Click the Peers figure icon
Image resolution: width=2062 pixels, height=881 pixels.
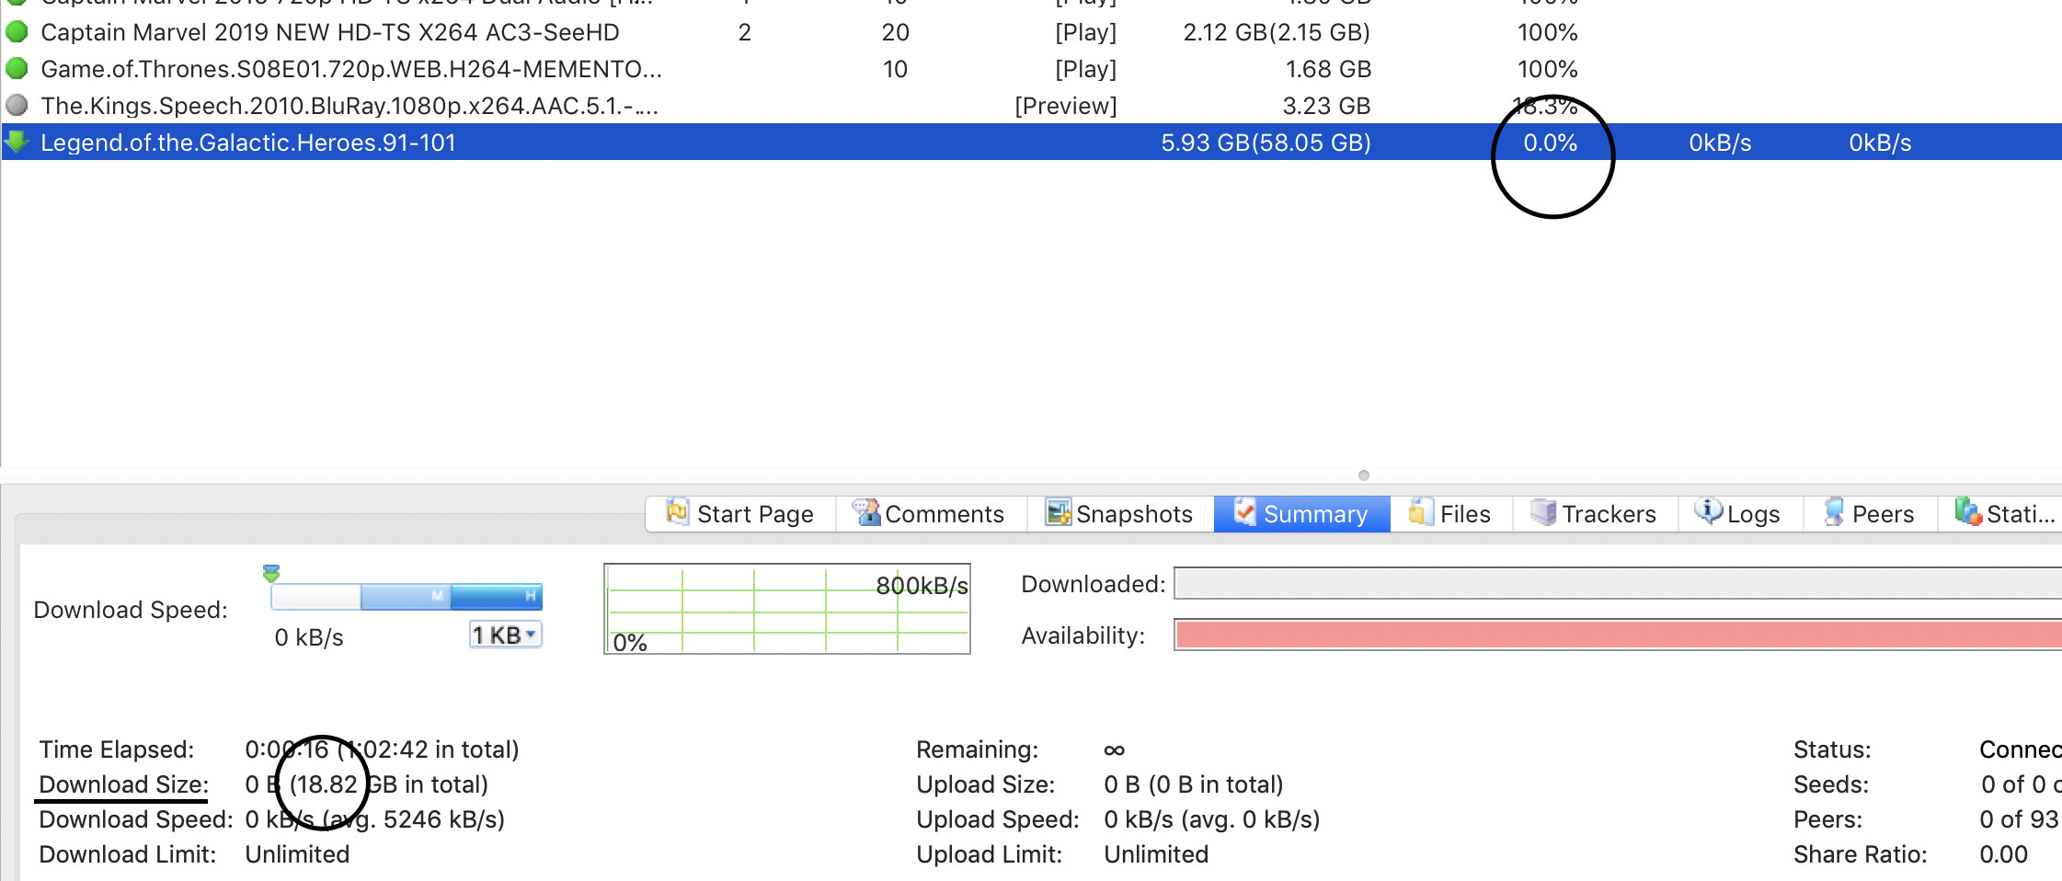point(1834,513)
